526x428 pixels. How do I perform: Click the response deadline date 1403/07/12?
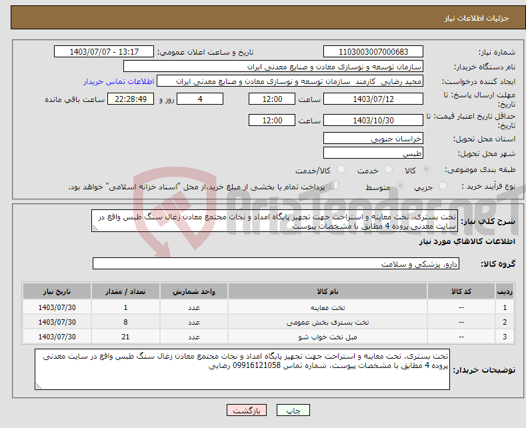tap(373, 99)
